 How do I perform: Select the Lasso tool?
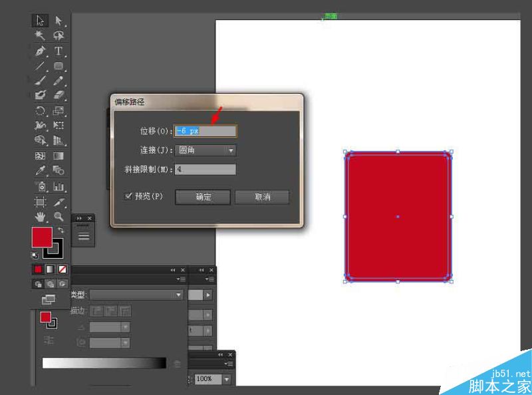pos(59,35)
